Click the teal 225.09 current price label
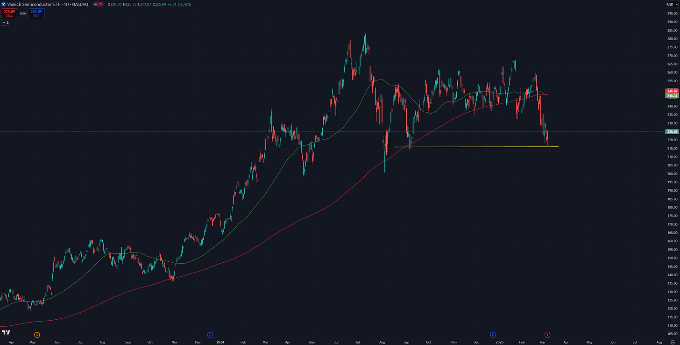The image size is (680, 345). point(673,132)
